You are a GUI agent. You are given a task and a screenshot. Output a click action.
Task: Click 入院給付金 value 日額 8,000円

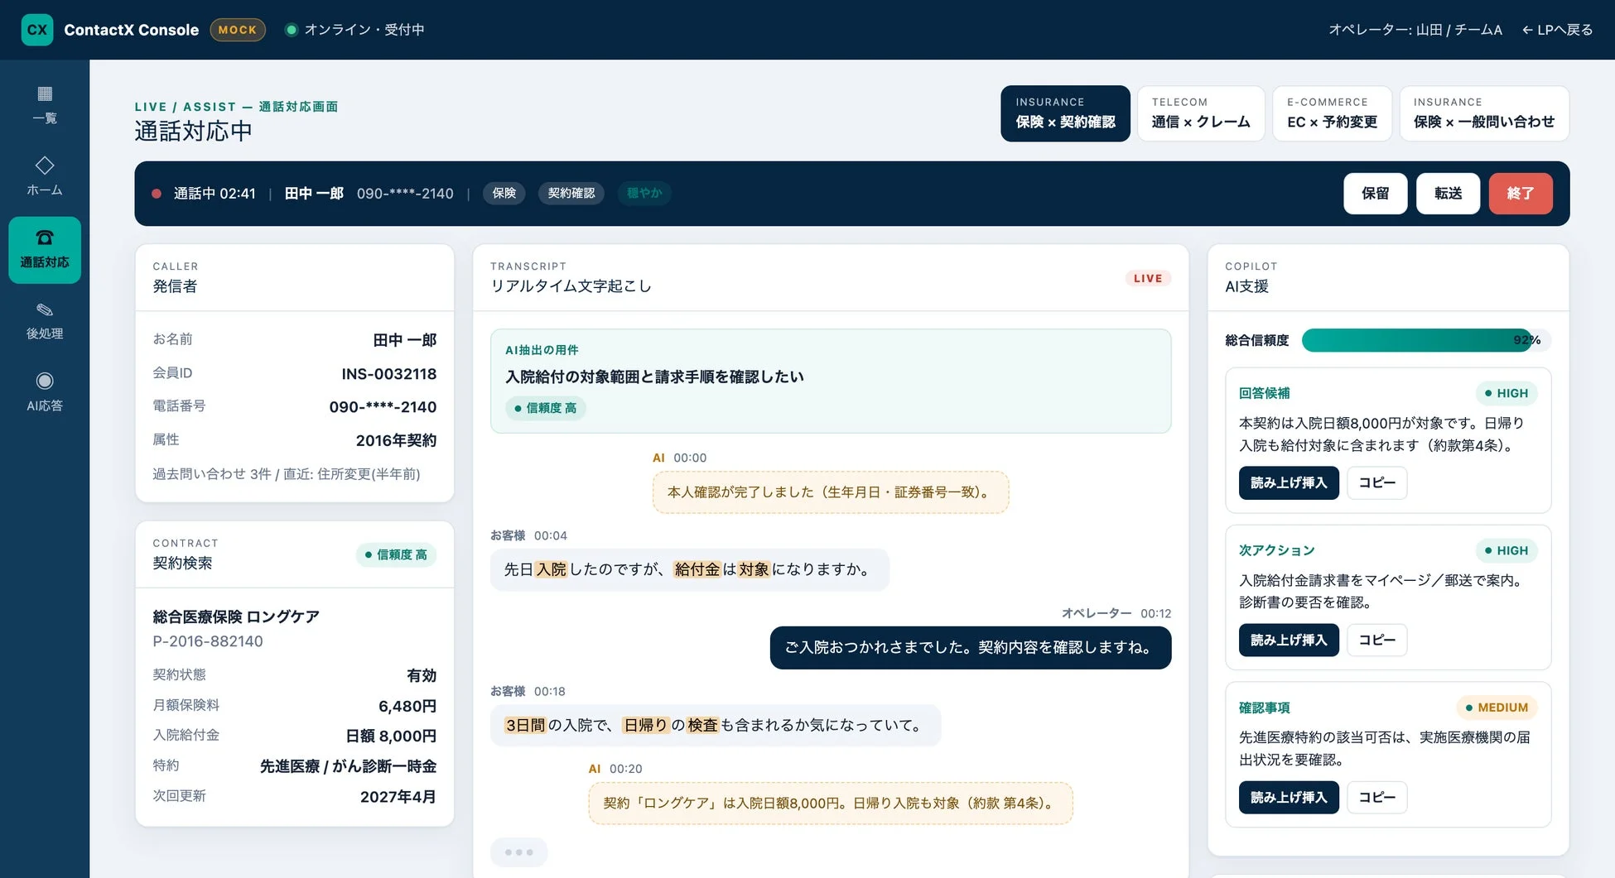click(x=391, y=736)
